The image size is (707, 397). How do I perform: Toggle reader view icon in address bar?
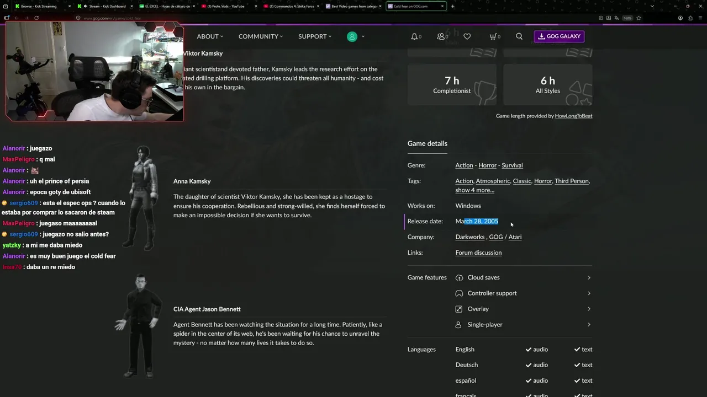point(600,18)
